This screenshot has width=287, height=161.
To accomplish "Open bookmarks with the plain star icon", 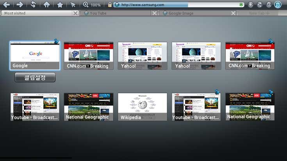I will 60,5.
